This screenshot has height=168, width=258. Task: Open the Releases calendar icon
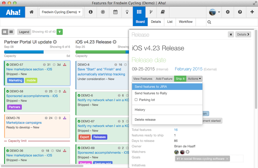click(x=115, y=12)
